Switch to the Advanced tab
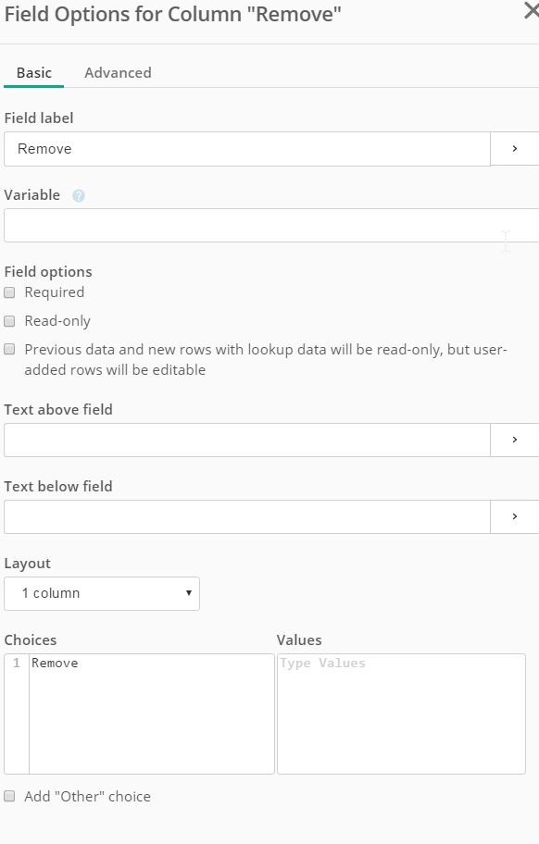Image resolution: width=539 pixels, height=844 pixels. click(118, 73)
